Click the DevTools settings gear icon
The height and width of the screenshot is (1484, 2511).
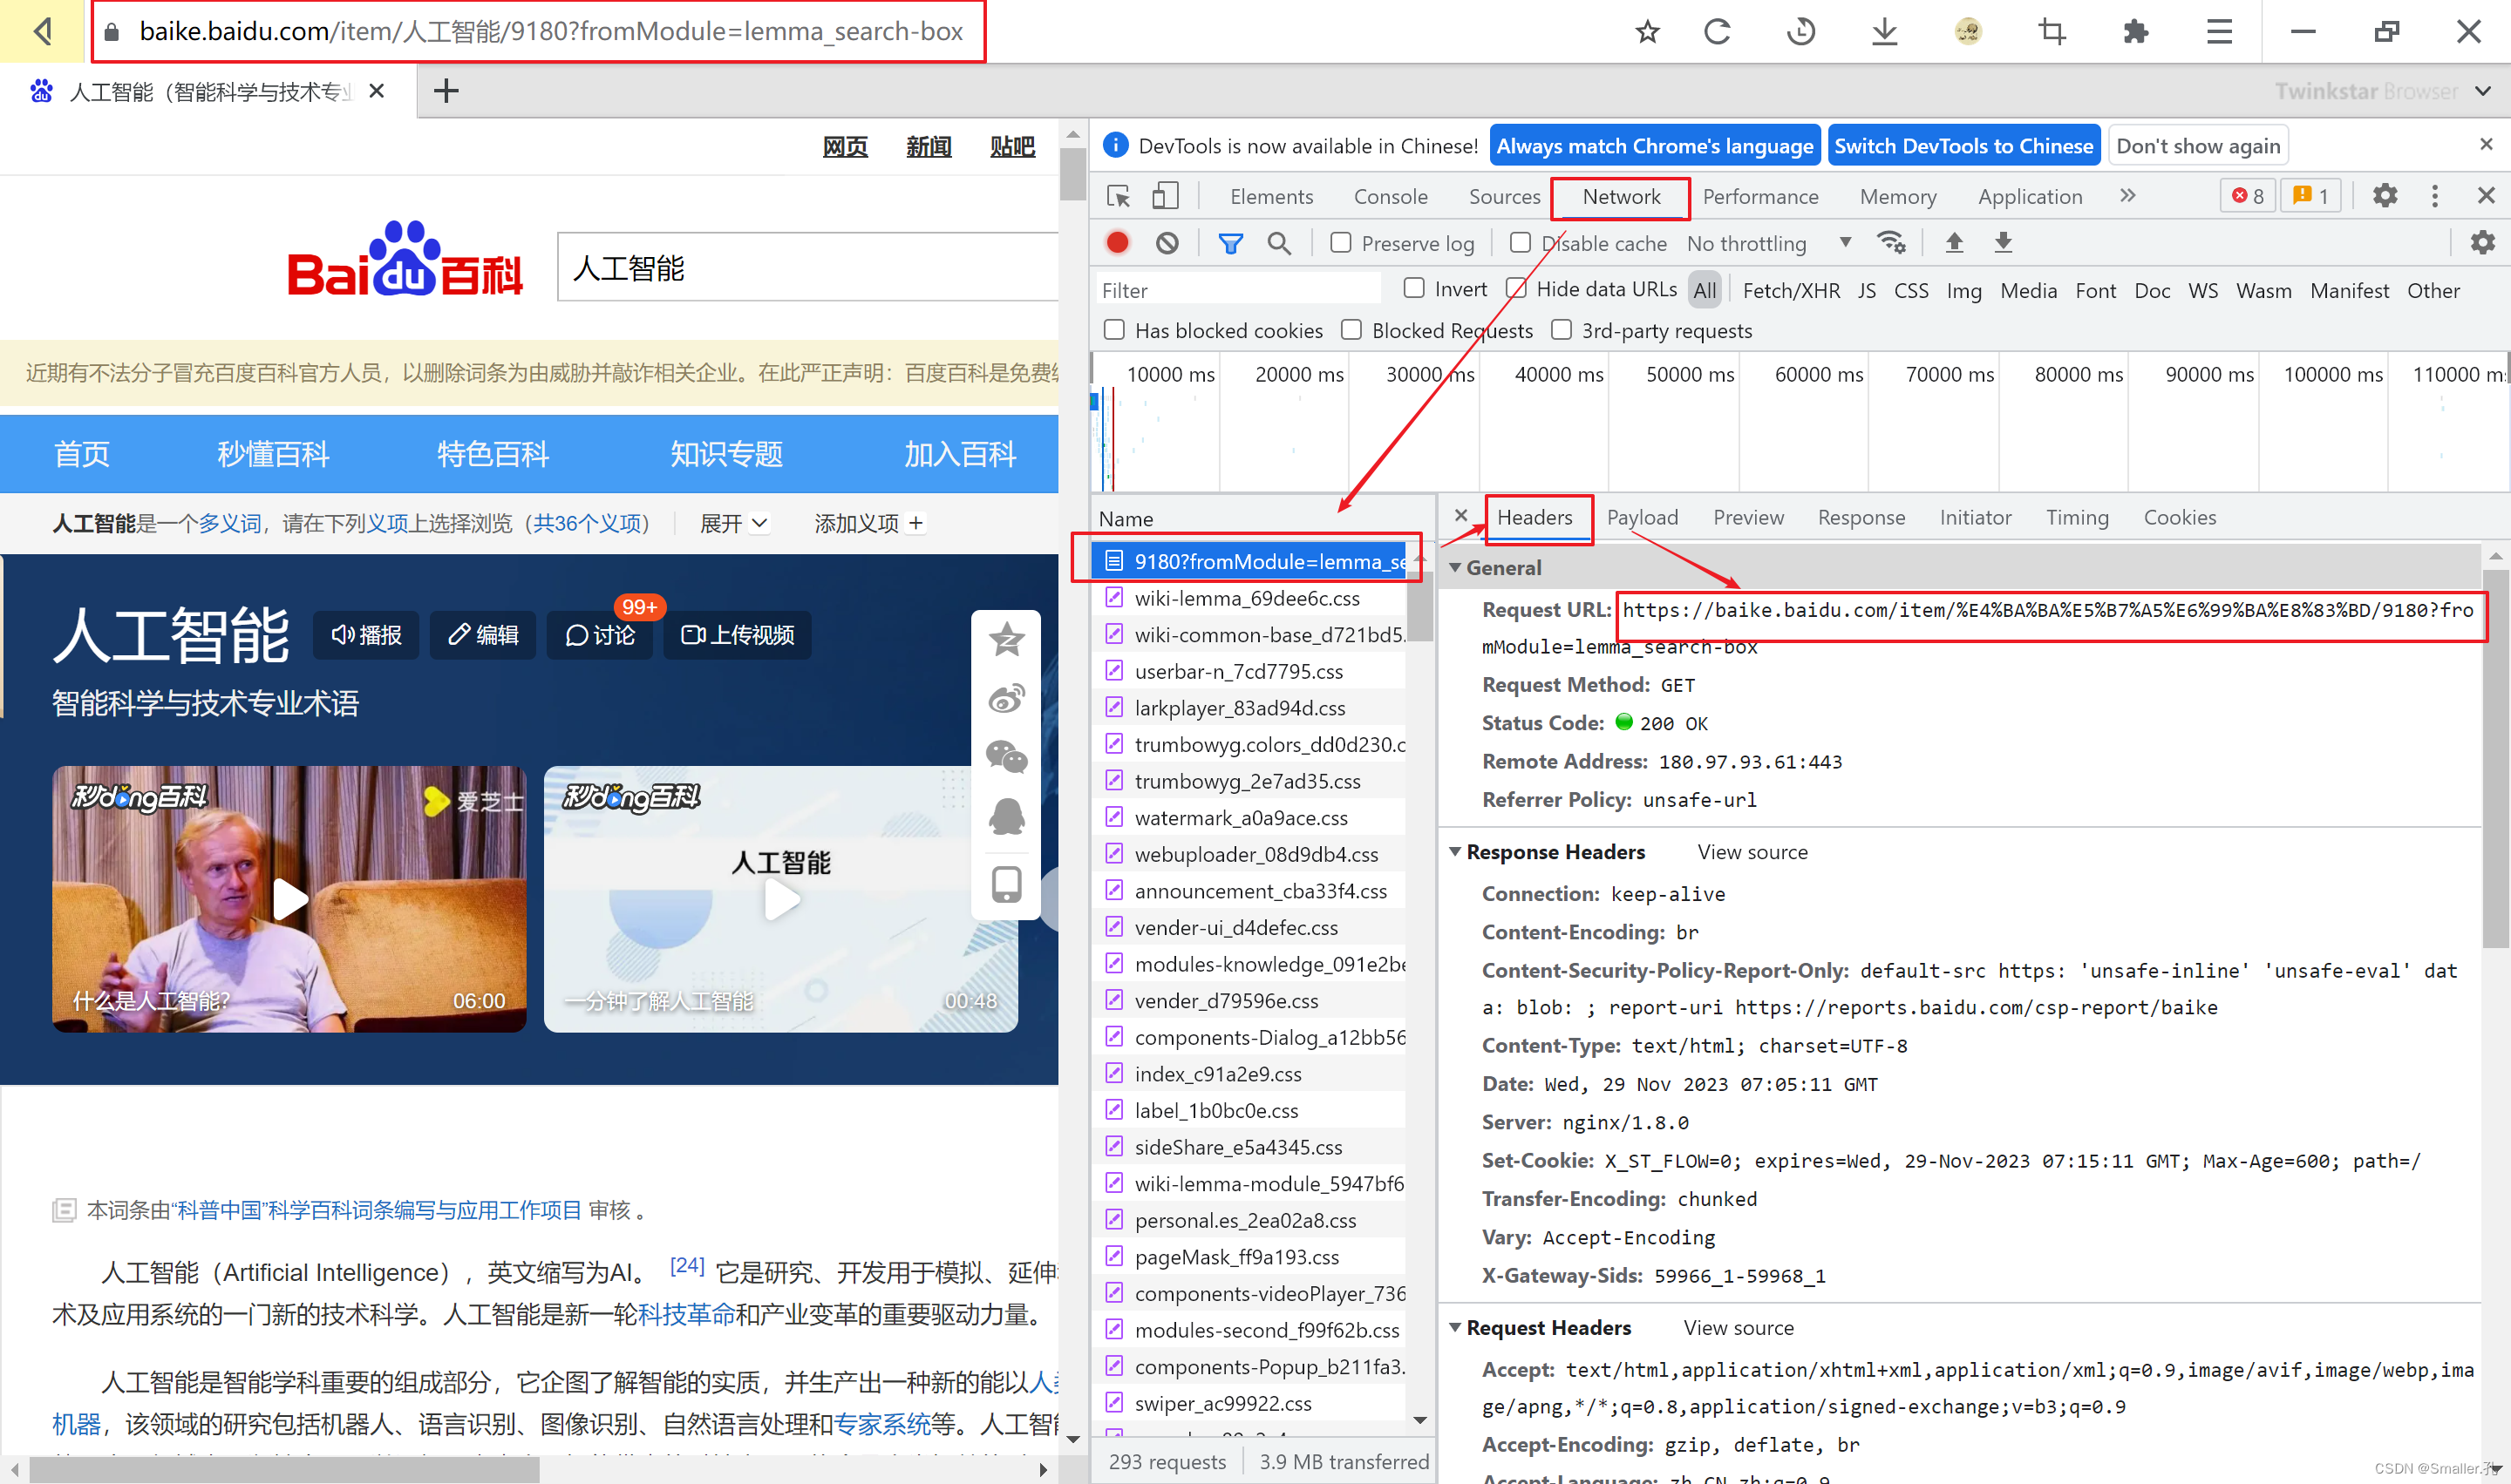pos(2385,194)
